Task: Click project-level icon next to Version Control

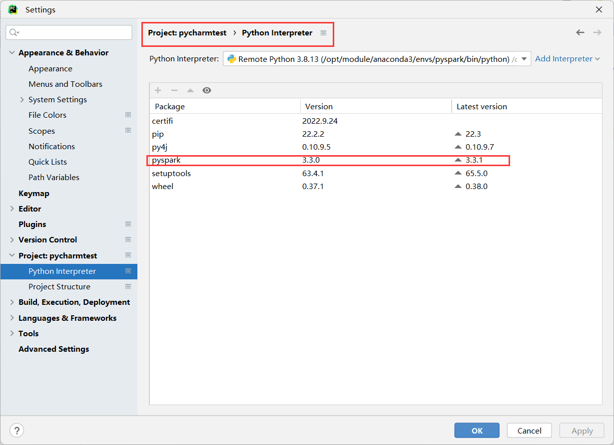Action: tap(128, 239)
